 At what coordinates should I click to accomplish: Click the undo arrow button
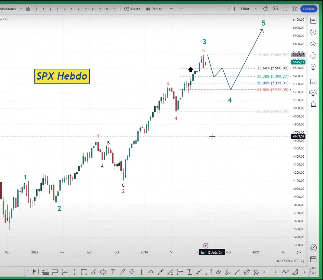click(x=171, y=9)
